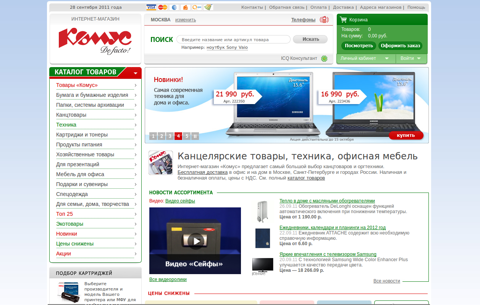Open the Бумага и бумажные изделия category
Image resolution: width=480 pixels, height=305 pixels.
point(92,95)
